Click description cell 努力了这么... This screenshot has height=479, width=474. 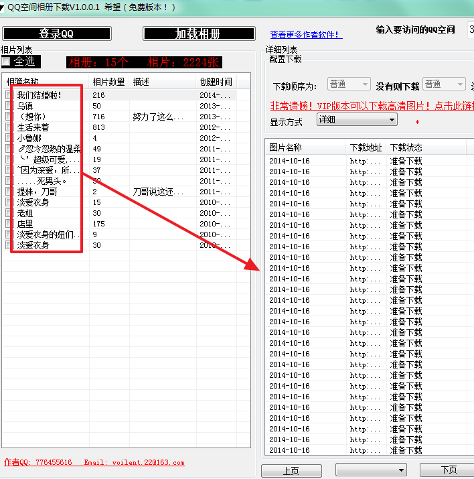coord(158,117)
